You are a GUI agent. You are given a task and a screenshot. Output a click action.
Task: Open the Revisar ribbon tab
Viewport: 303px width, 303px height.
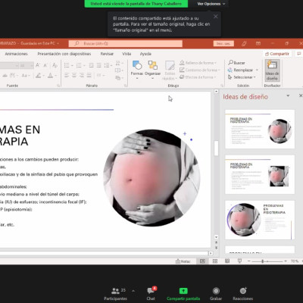point(107,54)
